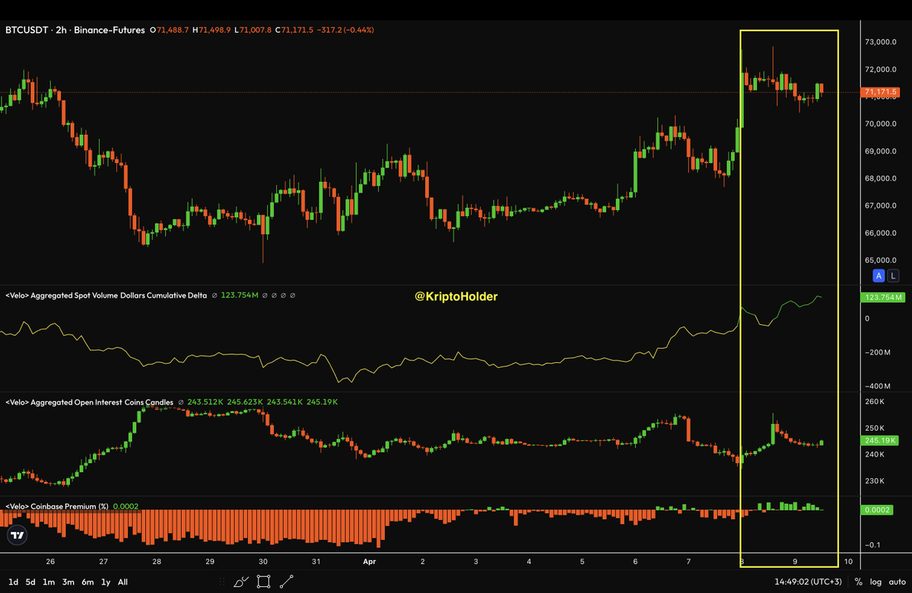Click the current price label 71,171.5
This screenshot has width=912, height=593.
coord(880,93)
